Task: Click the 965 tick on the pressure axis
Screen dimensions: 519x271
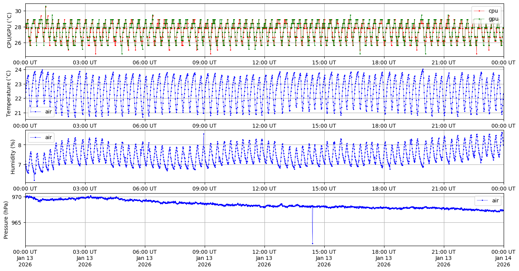Action: point(17,222)
